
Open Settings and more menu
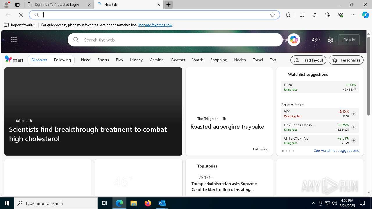coord(353,15)
